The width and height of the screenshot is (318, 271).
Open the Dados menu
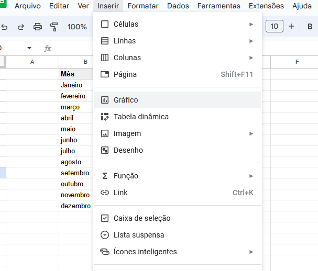pos(178,6)
